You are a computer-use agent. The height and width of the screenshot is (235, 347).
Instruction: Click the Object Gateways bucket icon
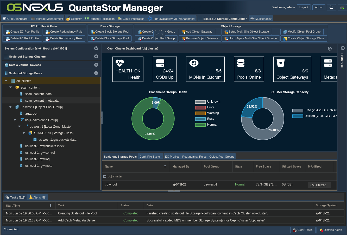coord(281,63)
